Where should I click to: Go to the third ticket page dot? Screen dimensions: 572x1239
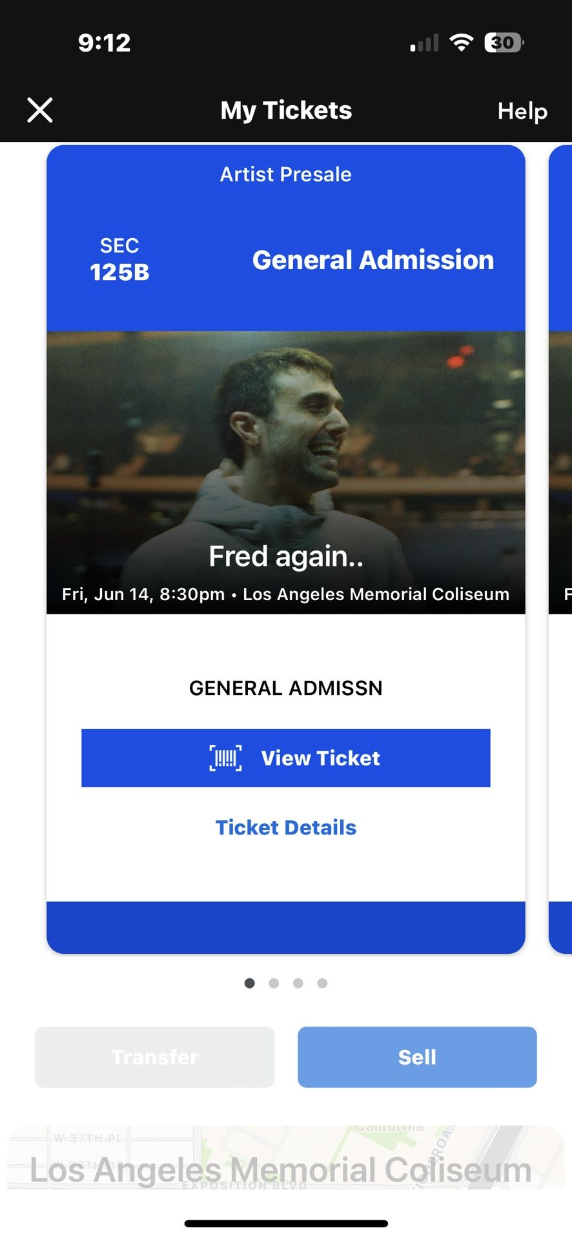tap(298, 983)
